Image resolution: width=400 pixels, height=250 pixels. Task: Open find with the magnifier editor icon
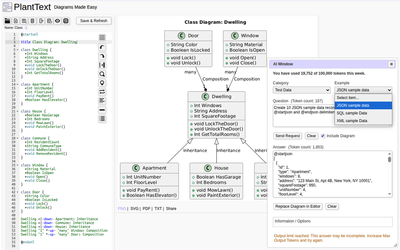pos(102,74)
